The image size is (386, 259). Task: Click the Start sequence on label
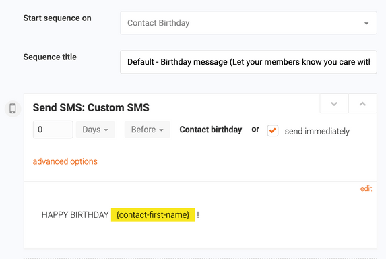pos(57,18)
